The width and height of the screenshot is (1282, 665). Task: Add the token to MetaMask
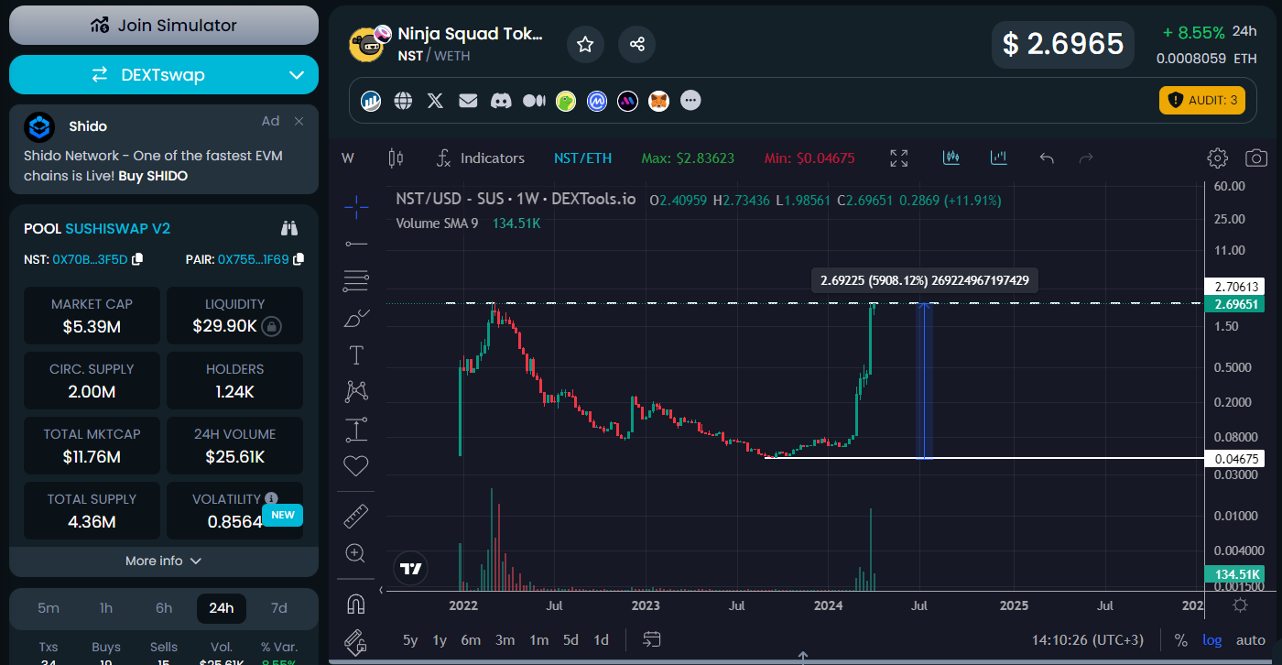tap(659, 101)
